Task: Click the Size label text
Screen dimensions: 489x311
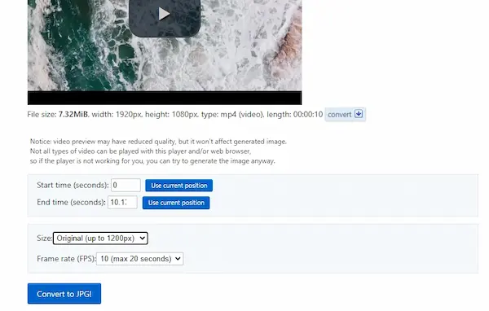Action: pos(45,239)
